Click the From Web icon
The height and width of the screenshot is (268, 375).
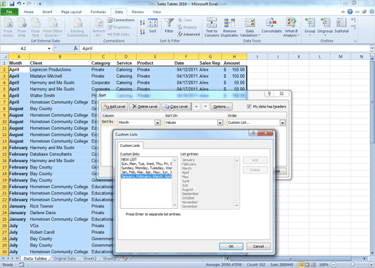tap(22, 27)
